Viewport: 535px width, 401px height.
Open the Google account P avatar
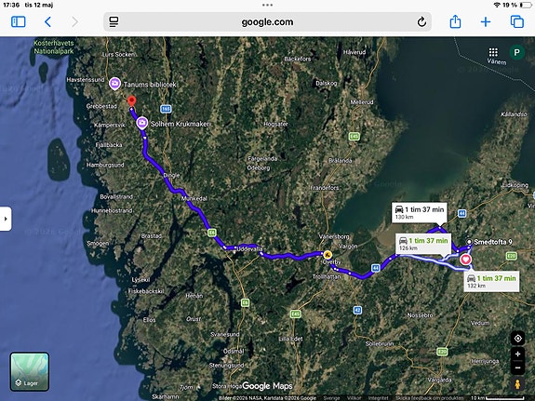click(516, 52)
